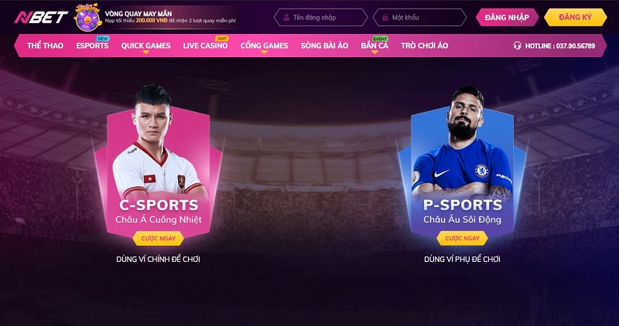Viewport: 619px width, 326px height.
Task: Click Cược Ngay under C-Sports
Action: (159, 239)
